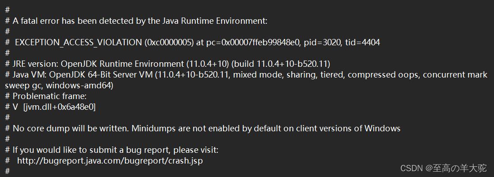The width and height of the screenshot is (494, 177).
Task: Click the 'Java Runtime Environment:' phrase
Action: click(215, 22)
